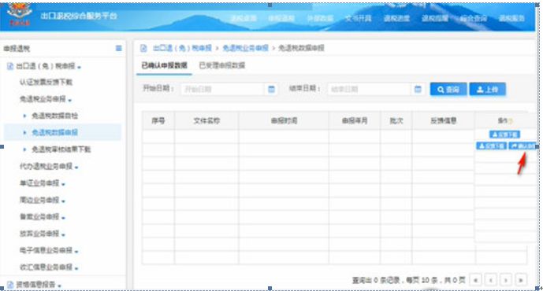Expand the 单证业务申报 sidebar section
Viewport: 543px width, 291px height.
click(43, 183)
